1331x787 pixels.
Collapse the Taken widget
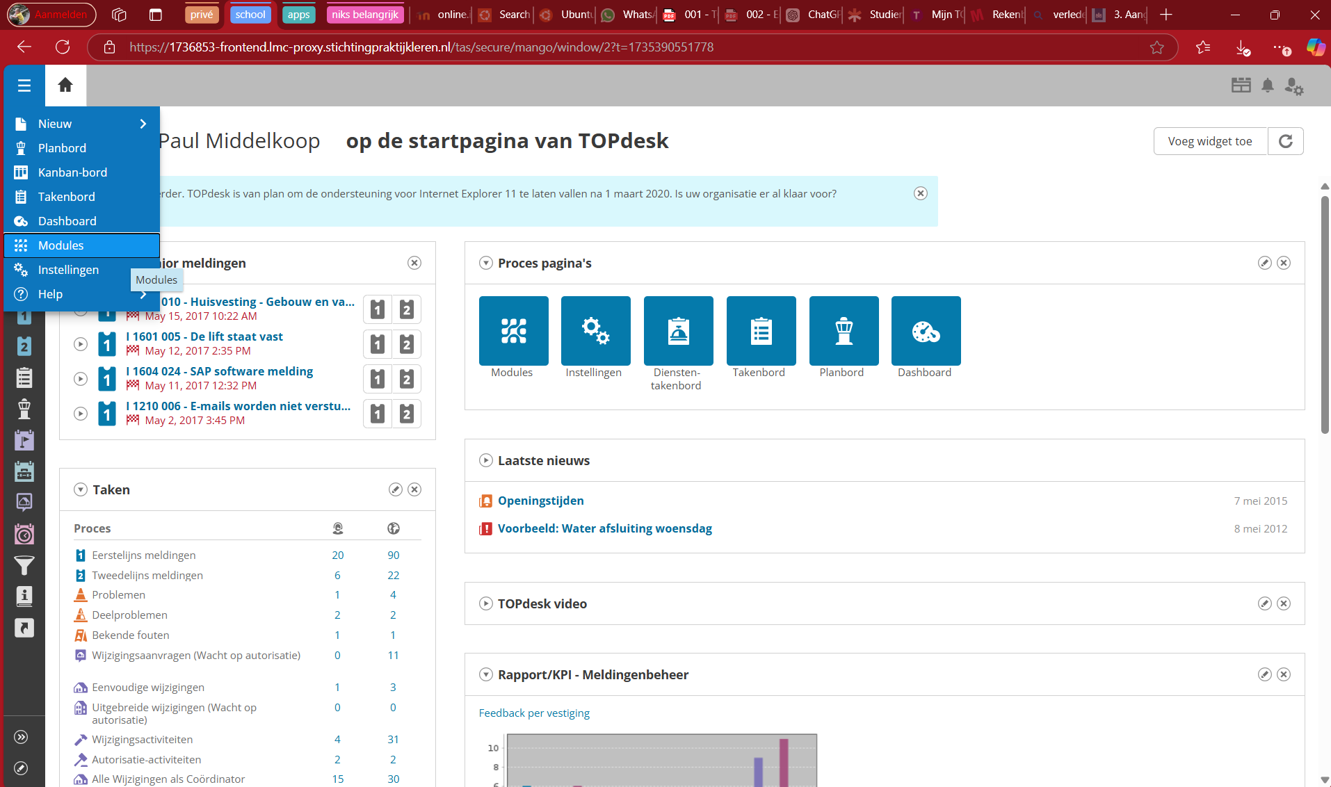(81, 489)
